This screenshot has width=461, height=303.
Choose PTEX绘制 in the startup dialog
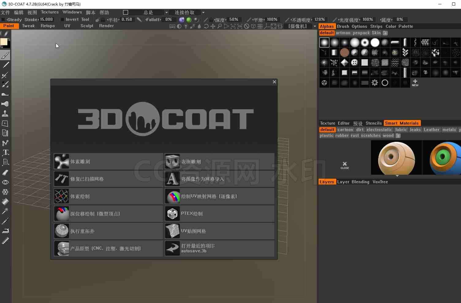point(219,214)
